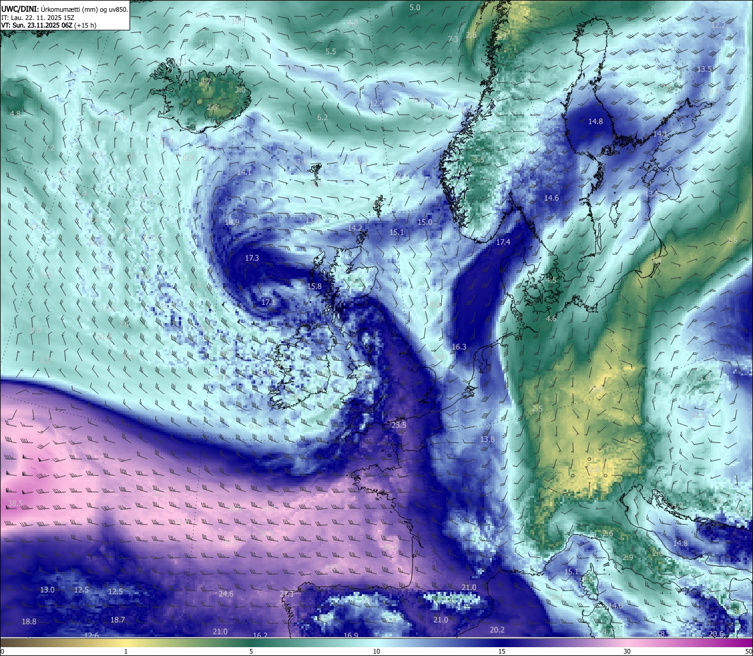This screenshot has width=753, height=656.
Task: Click the 13.5 value label
Action: coord(705,69)
